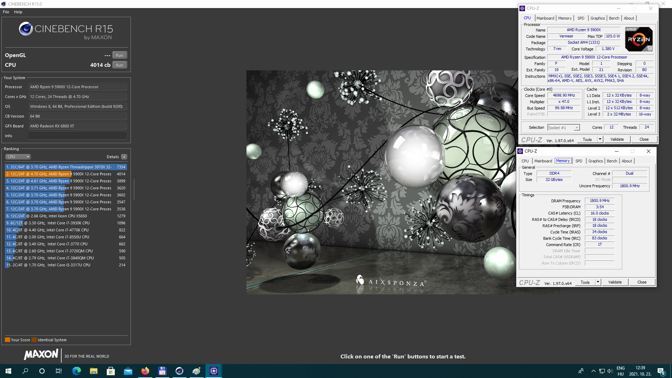Viewport: 672px width, 378px height.
Task: Open Tools dropdown arrow in lower CPU-Z
Action: click(598, 282)
